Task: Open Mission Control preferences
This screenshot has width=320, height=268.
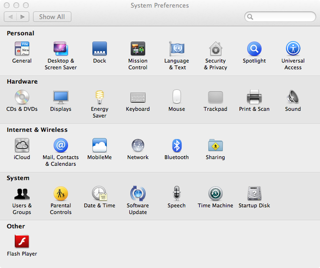Action: tap(137, 49)
